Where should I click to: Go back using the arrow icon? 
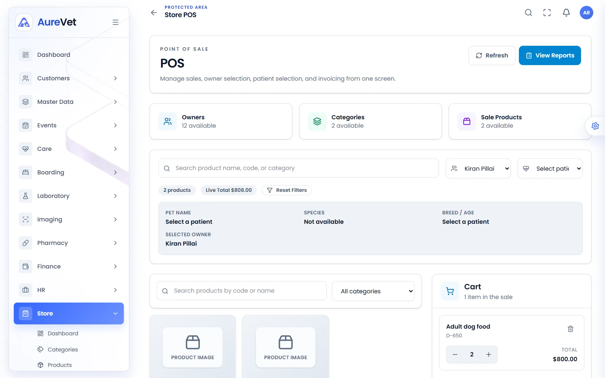154,13
